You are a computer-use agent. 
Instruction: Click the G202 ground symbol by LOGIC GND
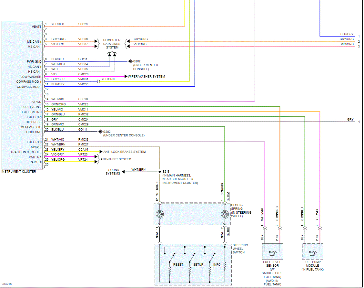[100, 132]
